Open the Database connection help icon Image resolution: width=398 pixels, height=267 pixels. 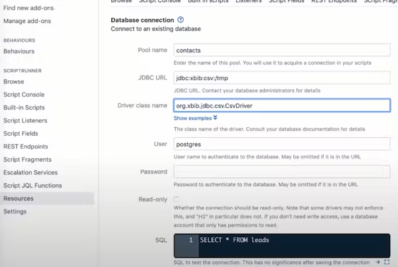[x=180, y=20]
